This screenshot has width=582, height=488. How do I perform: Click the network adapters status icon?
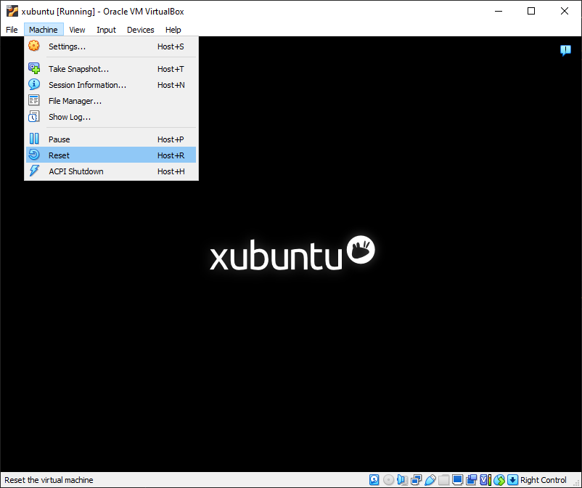click(x=416, y=480)
